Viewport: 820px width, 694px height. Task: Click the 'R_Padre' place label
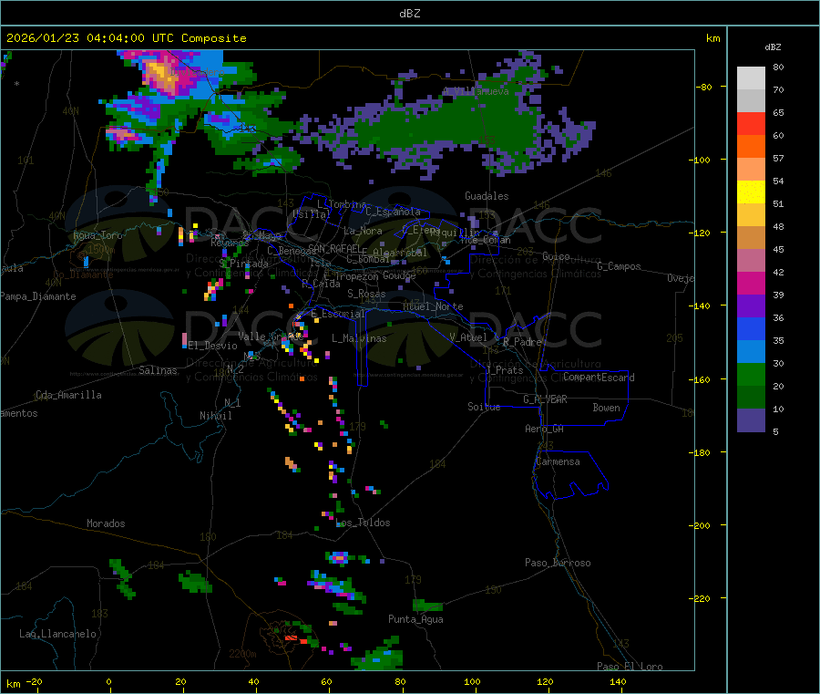tap(522, 342)
